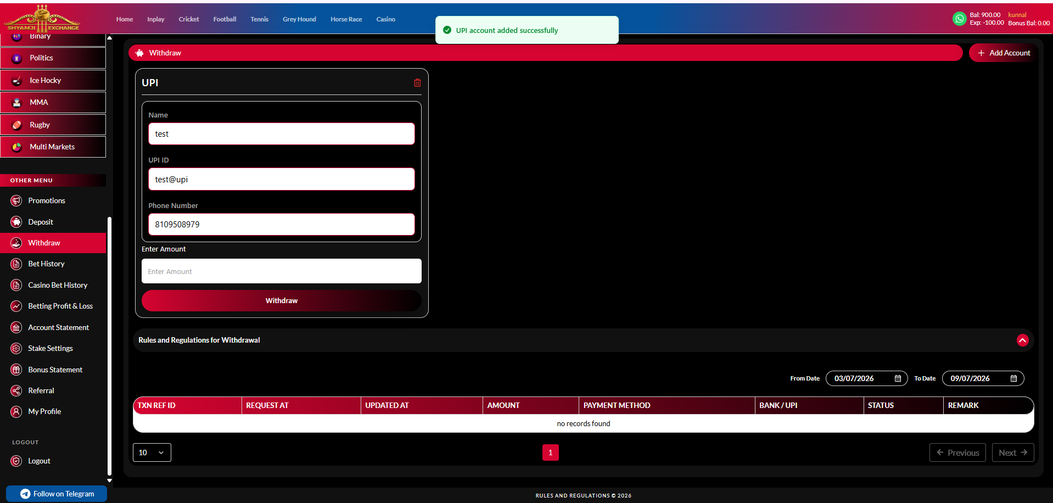Click the UPI ID field containing test@upi
1053x503 pixels.
282,180
